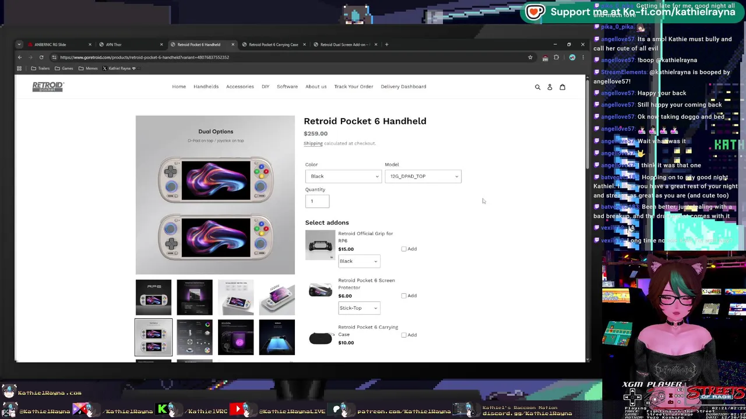Screen dimensions: 746x419
Task: Click the Retroid Pocket logo
Action: (x=48, y=87)
